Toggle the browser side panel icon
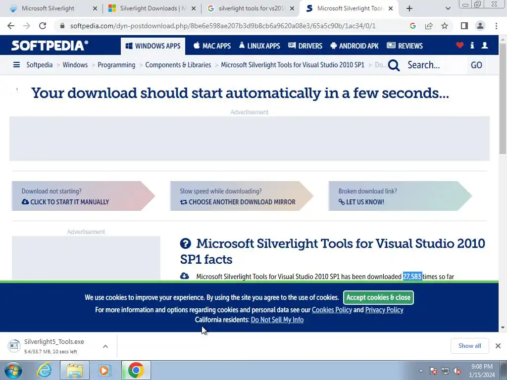This screenshot has width=507, height=380. (464, 26)
